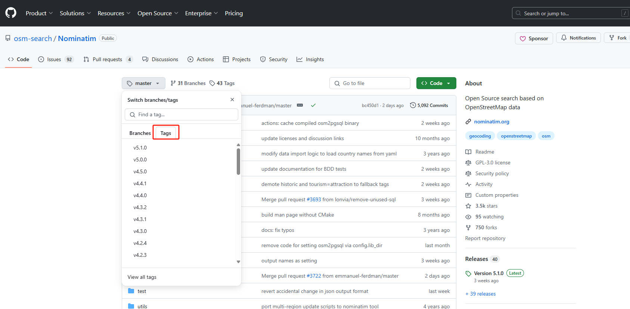The height and width of the screenshot is (309, 630).
Task: Click View all tags link
Action: click(x=142, y=277)
